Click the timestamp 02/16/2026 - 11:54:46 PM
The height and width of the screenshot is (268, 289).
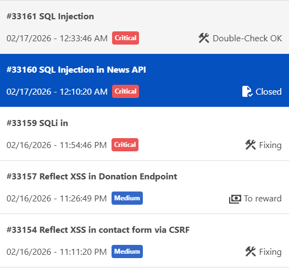pos(57,145)
